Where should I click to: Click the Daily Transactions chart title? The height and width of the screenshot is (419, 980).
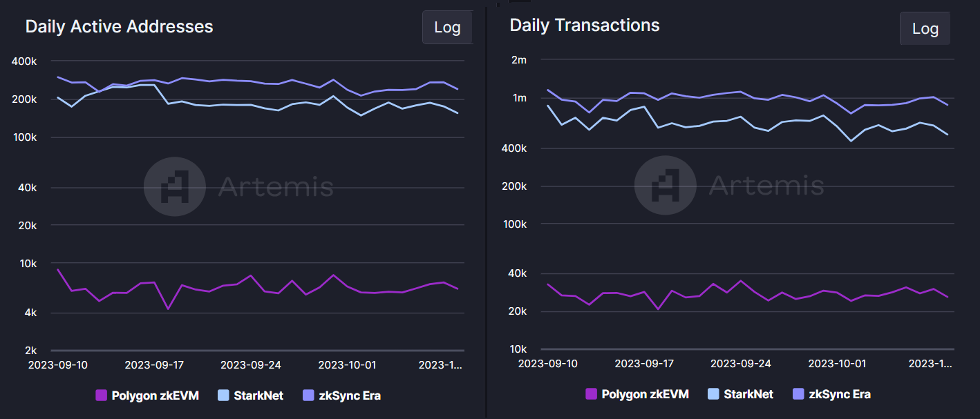584,26
